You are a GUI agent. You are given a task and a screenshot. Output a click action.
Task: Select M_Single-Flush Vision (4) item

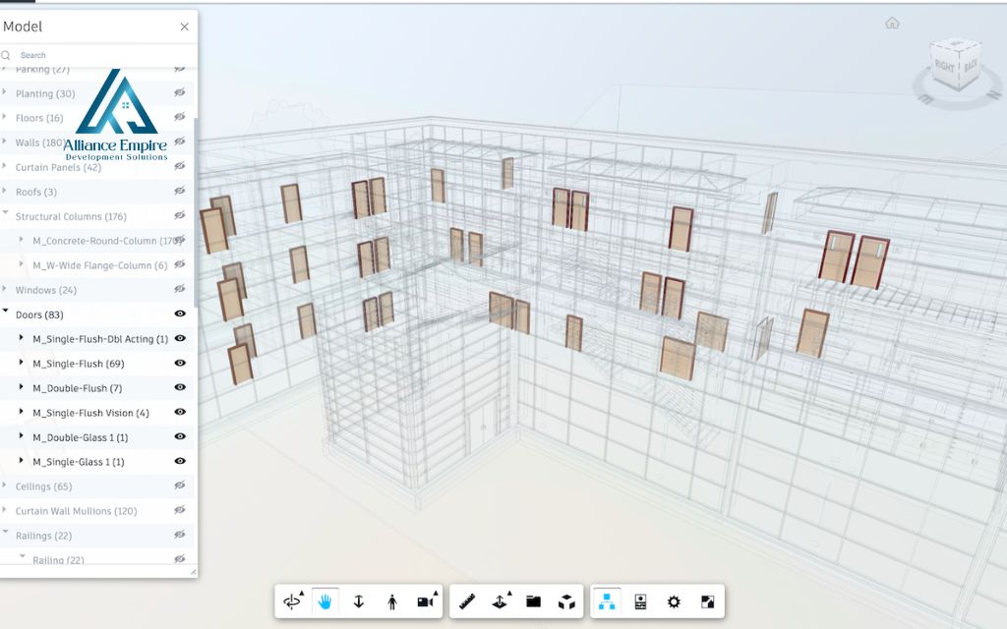pos(90,413)
